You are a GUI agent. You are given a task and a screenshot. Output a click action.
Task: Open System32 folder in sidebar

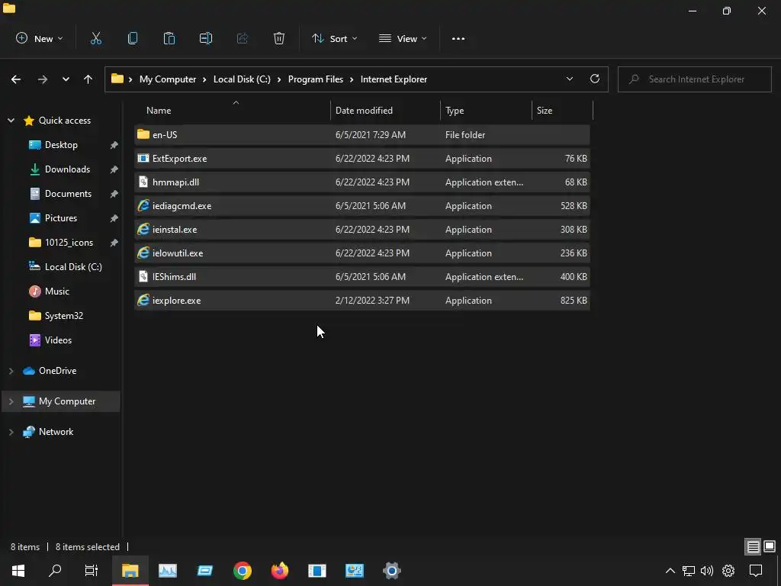click(x=64, y=316)
